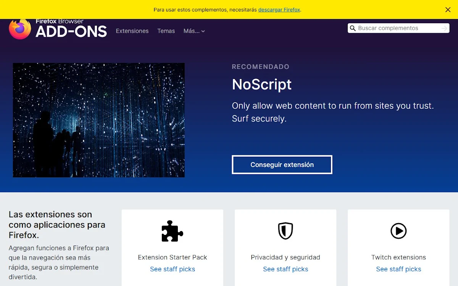The width and height of the screenshot is (458, 286).
Task: Click the Firefox logo icon
Action: pyautogui.click(x=20, y=29)
